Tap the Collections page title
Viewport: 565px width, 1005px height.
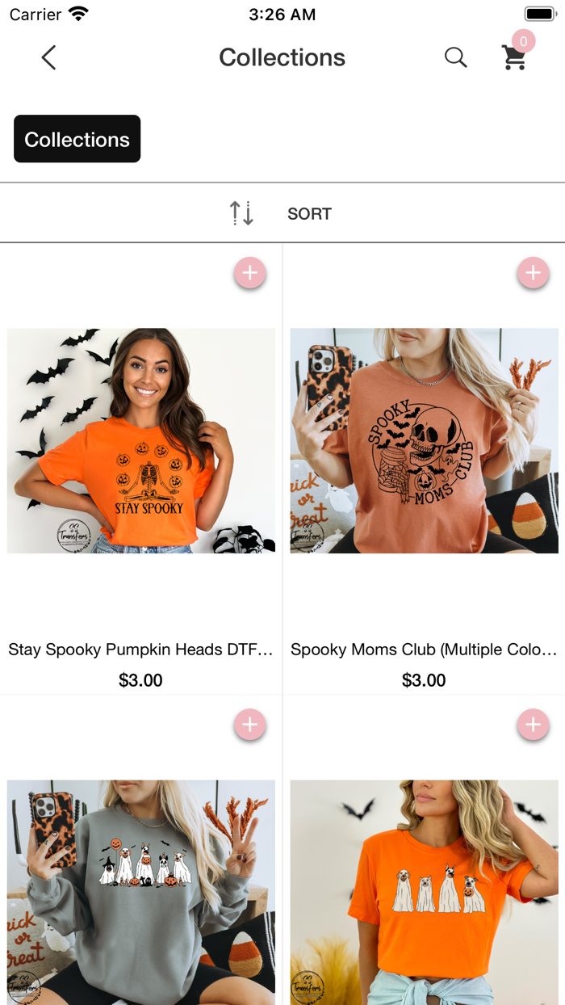point(282,57)
